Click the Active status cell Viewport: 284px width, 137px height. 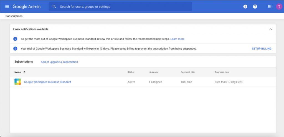tap(131, 82)
